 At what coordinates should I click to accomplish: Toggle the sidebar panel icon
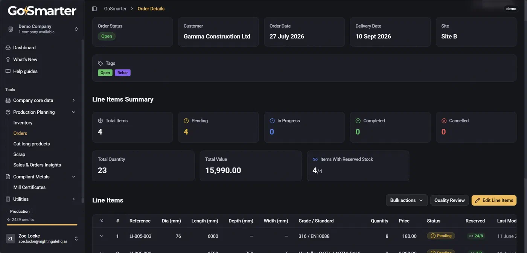(94, 9)
